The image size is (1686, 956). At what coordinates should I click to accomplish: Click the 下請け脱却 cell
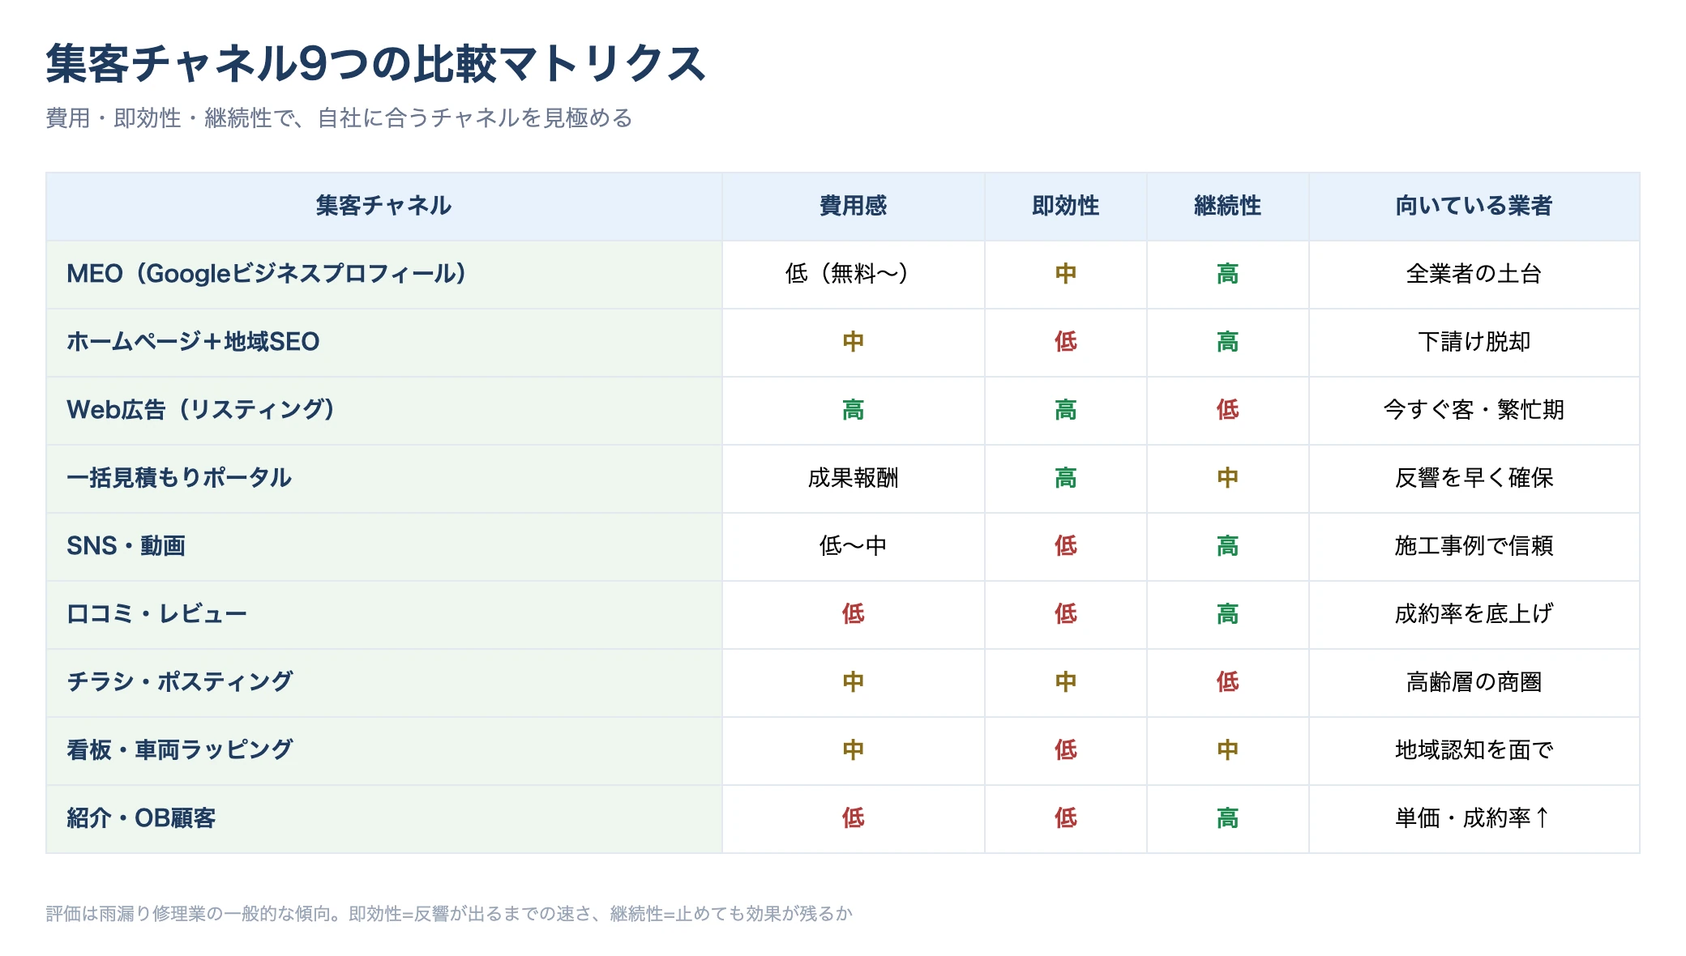point(1474,342)
